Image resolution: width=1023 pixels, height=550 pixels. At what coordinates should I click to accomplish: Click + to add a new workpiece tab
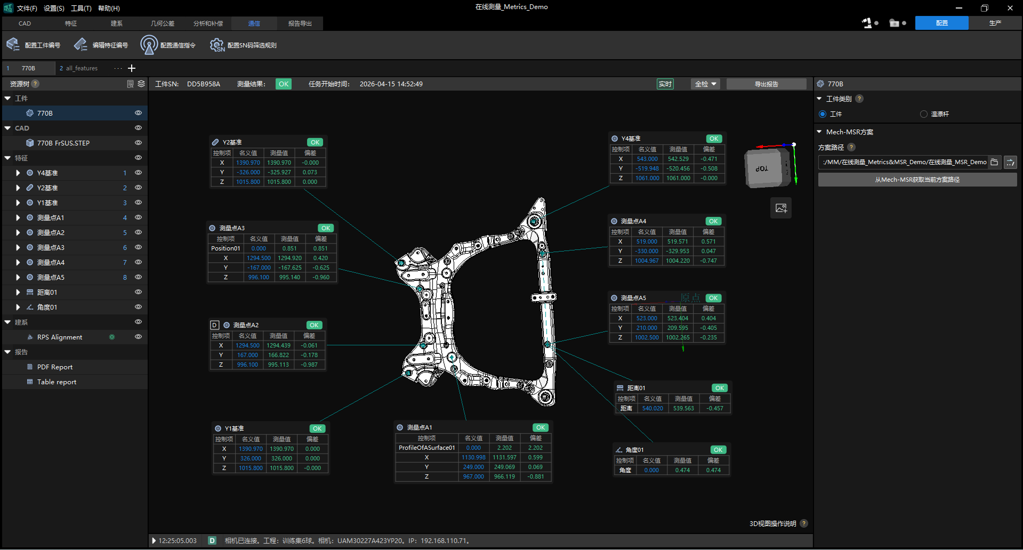point(132,68)
